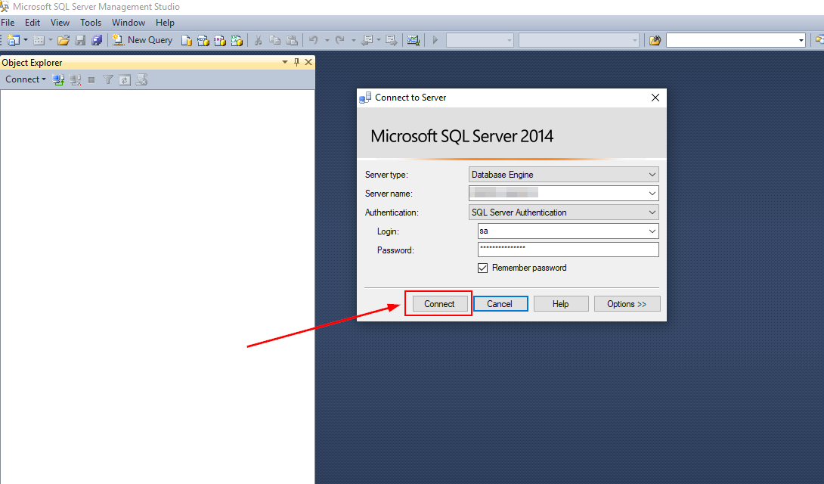Click the New Project toolbar icon

tap(13, 40)
